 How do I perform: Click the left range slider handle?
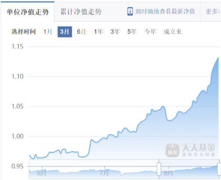coord(159,169)
